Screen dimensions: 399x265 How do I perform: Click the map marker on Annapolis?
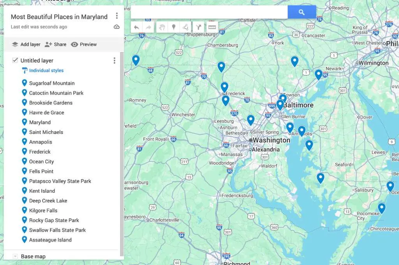pos(290,128)
